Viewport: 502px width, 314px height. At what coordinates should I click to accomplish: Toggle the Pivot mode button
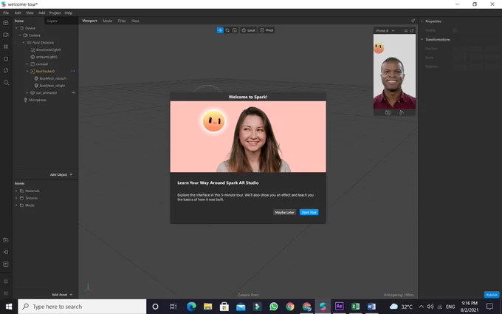click(x=267, y=30)
